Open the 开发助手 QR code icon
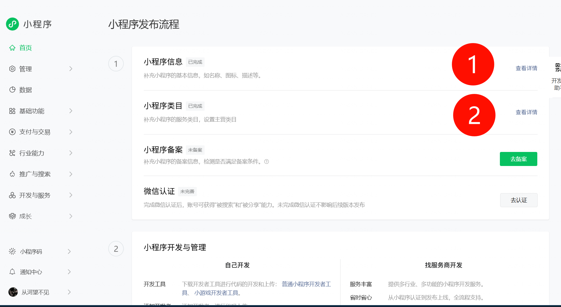 (558, 67)
